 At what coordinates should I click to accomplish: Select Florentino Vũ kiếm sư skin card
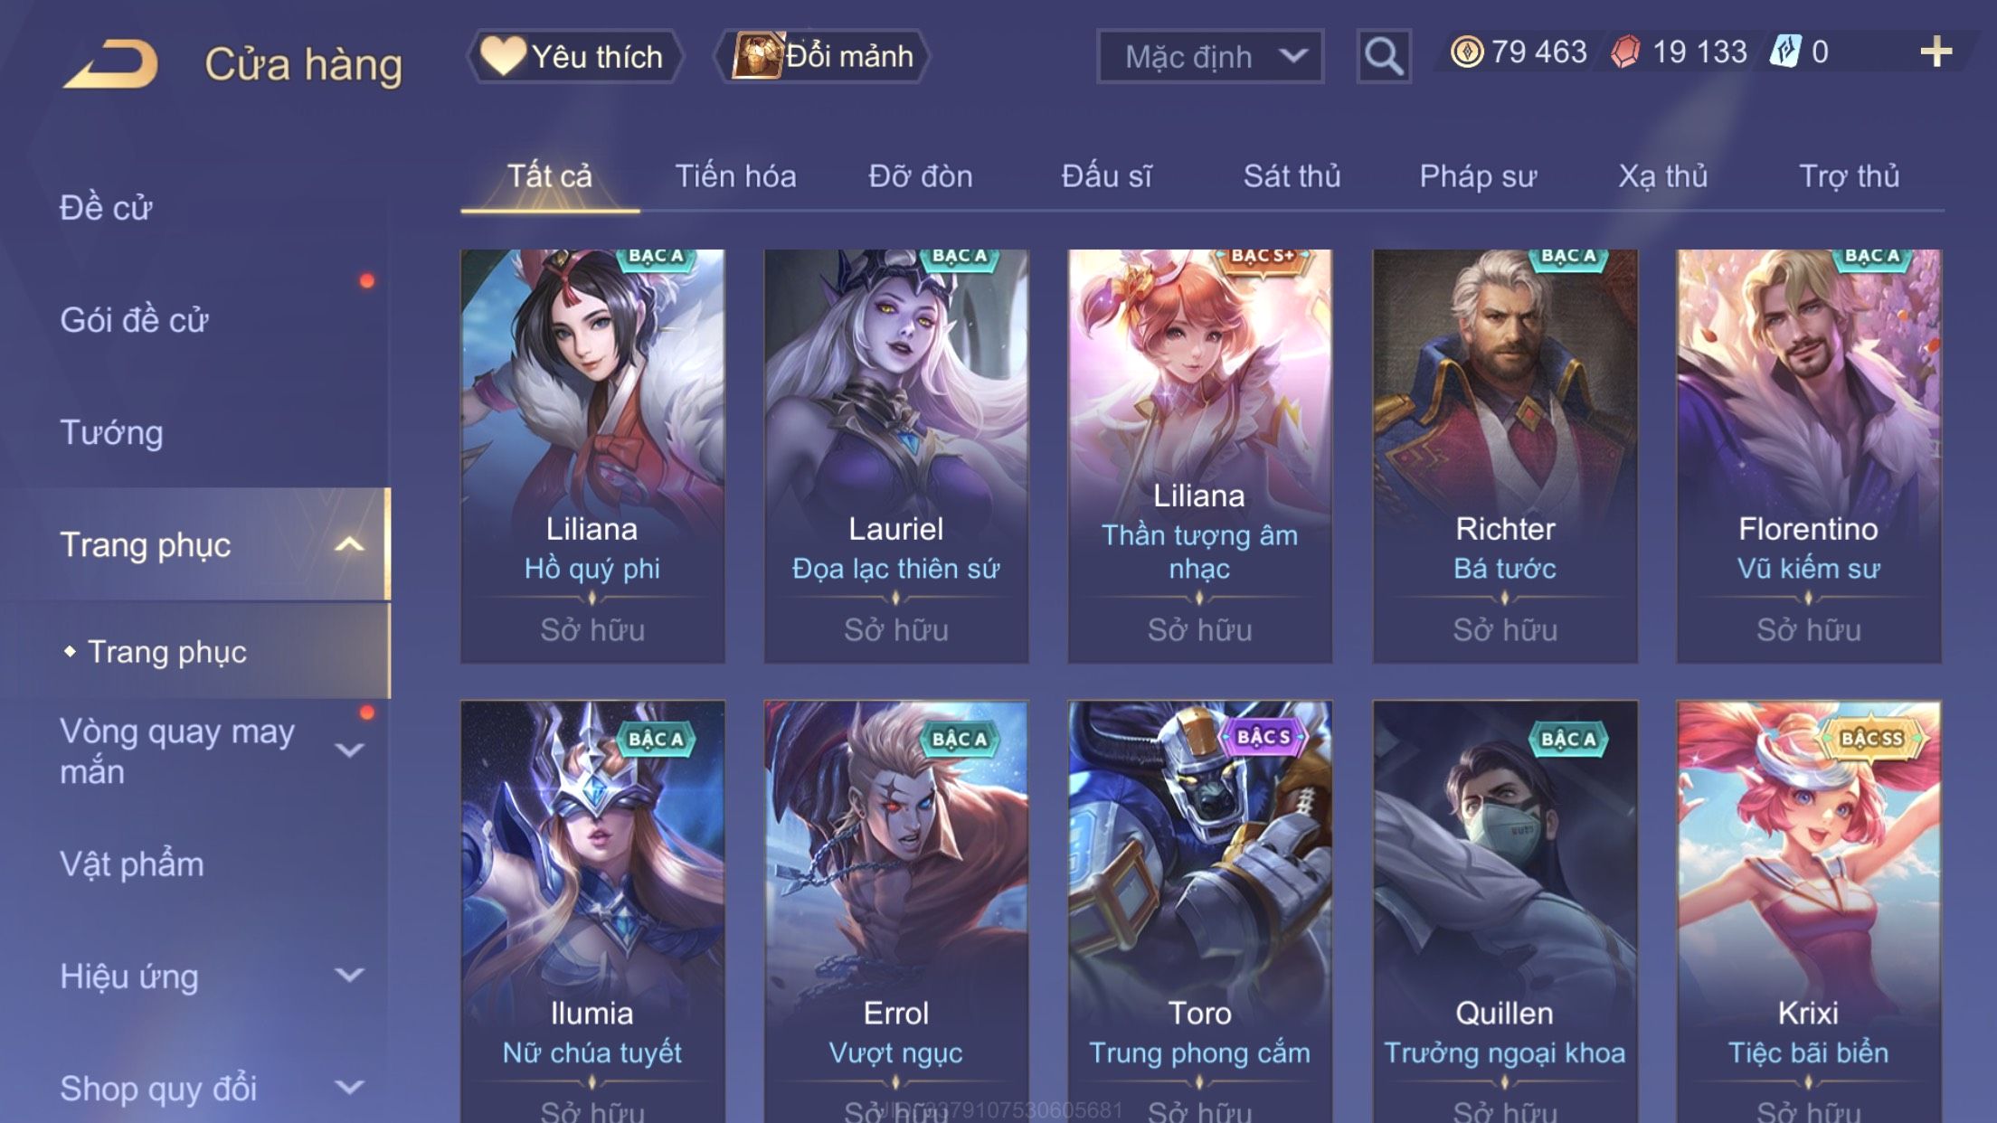pyautogui.click(x=1808, y=456)
